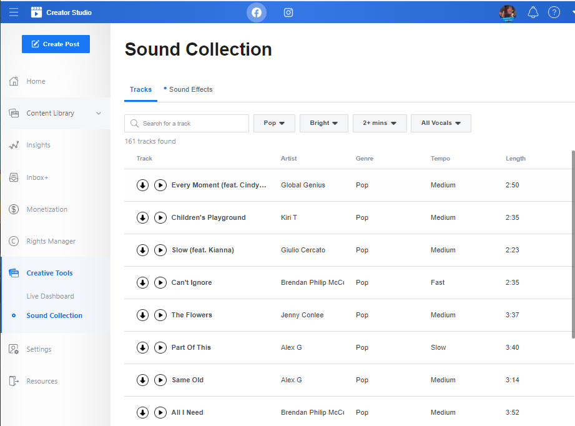This screenshot has width=575, height=426.
Task: Go to the Home page link
Action: pos(36,81)
